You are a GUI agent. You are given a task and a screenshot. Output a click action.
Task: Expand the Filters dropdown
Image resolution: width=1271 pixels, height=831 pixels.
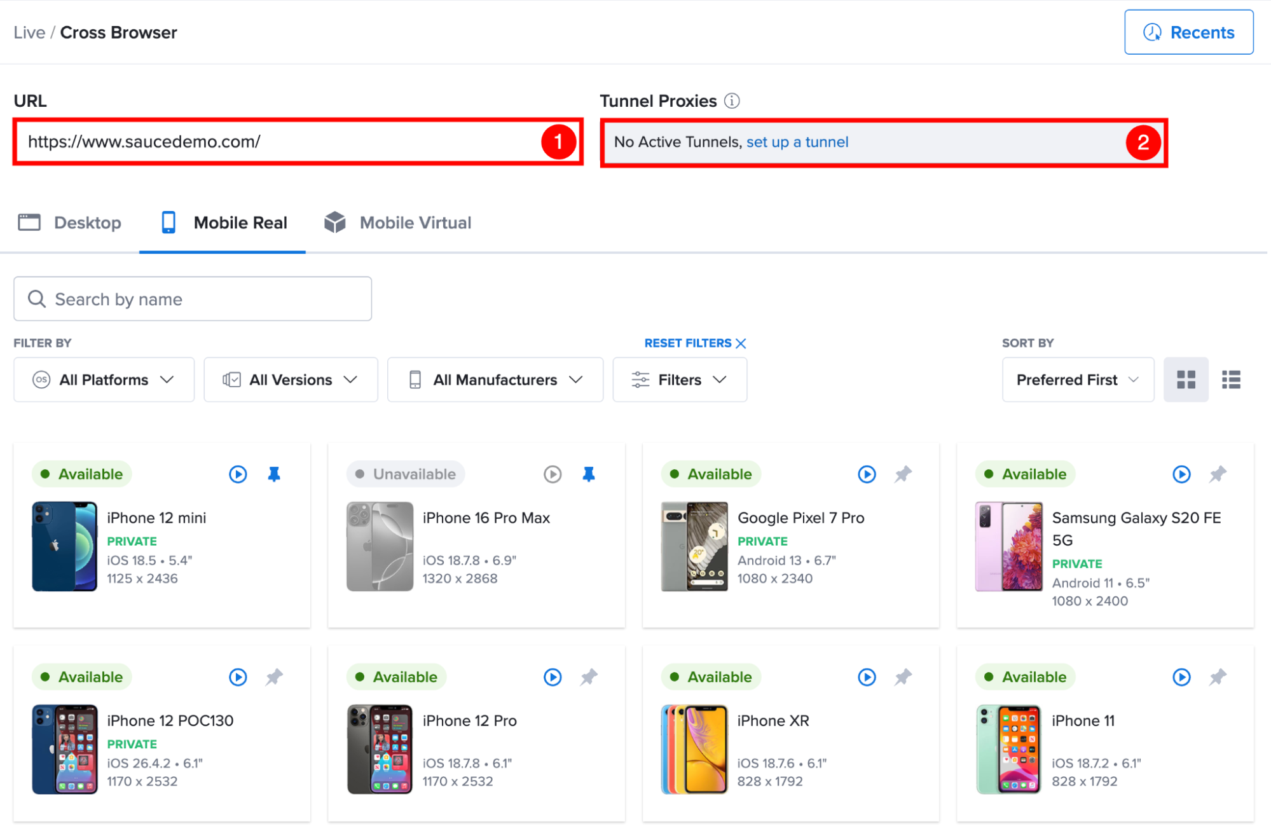680,380
